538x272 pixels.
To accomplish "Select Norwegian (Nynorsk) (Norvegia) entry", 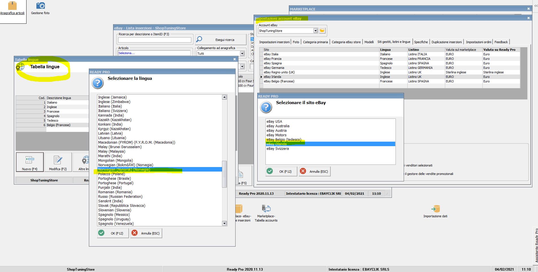I will (160, 170).
